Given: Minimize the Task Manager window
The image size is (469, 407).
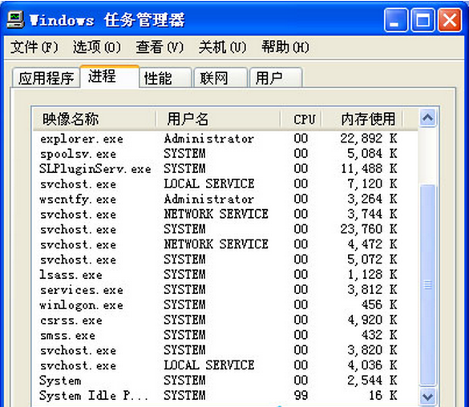Looking at the screenshot, I should pos(395,20).
